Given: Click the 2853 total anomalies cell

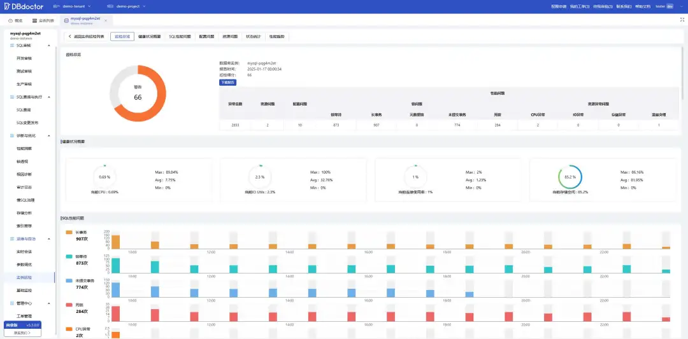Looking at the screenshot, I should tap(235, 125).
